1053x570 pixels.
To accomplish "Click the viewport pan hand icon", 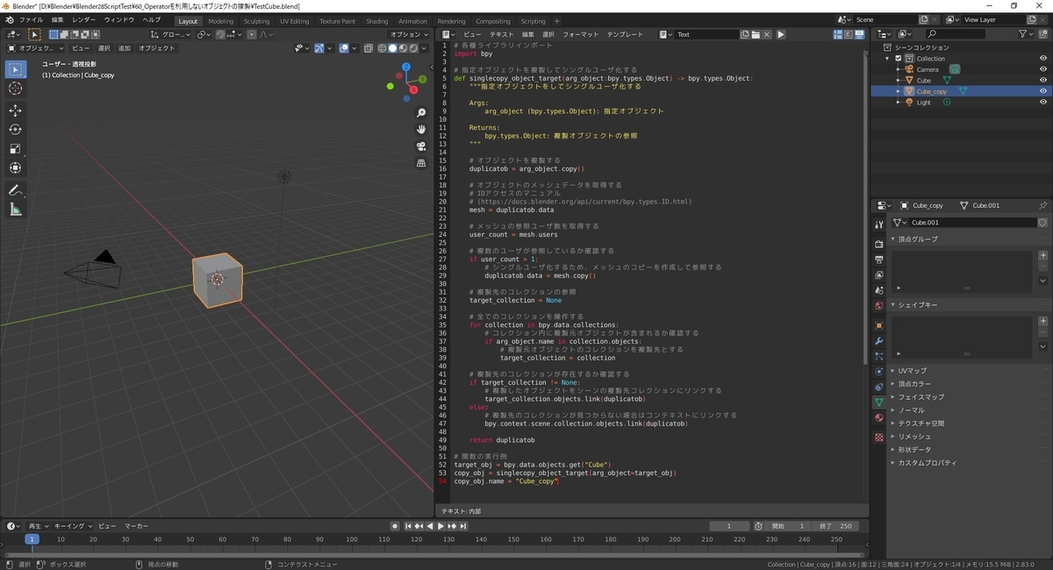I will 421,130.
